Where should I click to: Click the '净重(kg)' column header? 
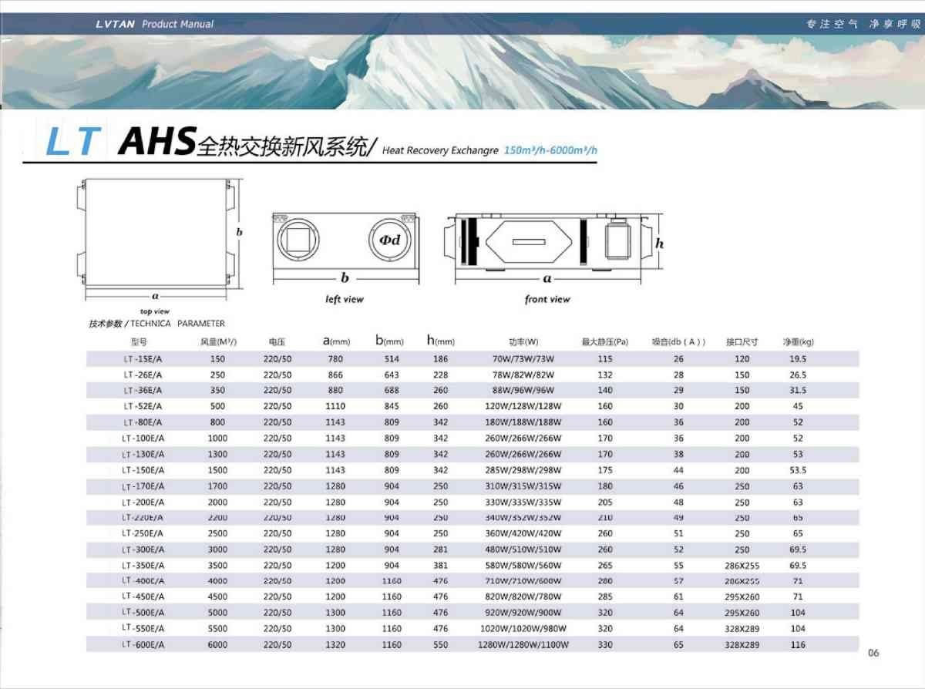pyautogui.click(x=799, y=341)
